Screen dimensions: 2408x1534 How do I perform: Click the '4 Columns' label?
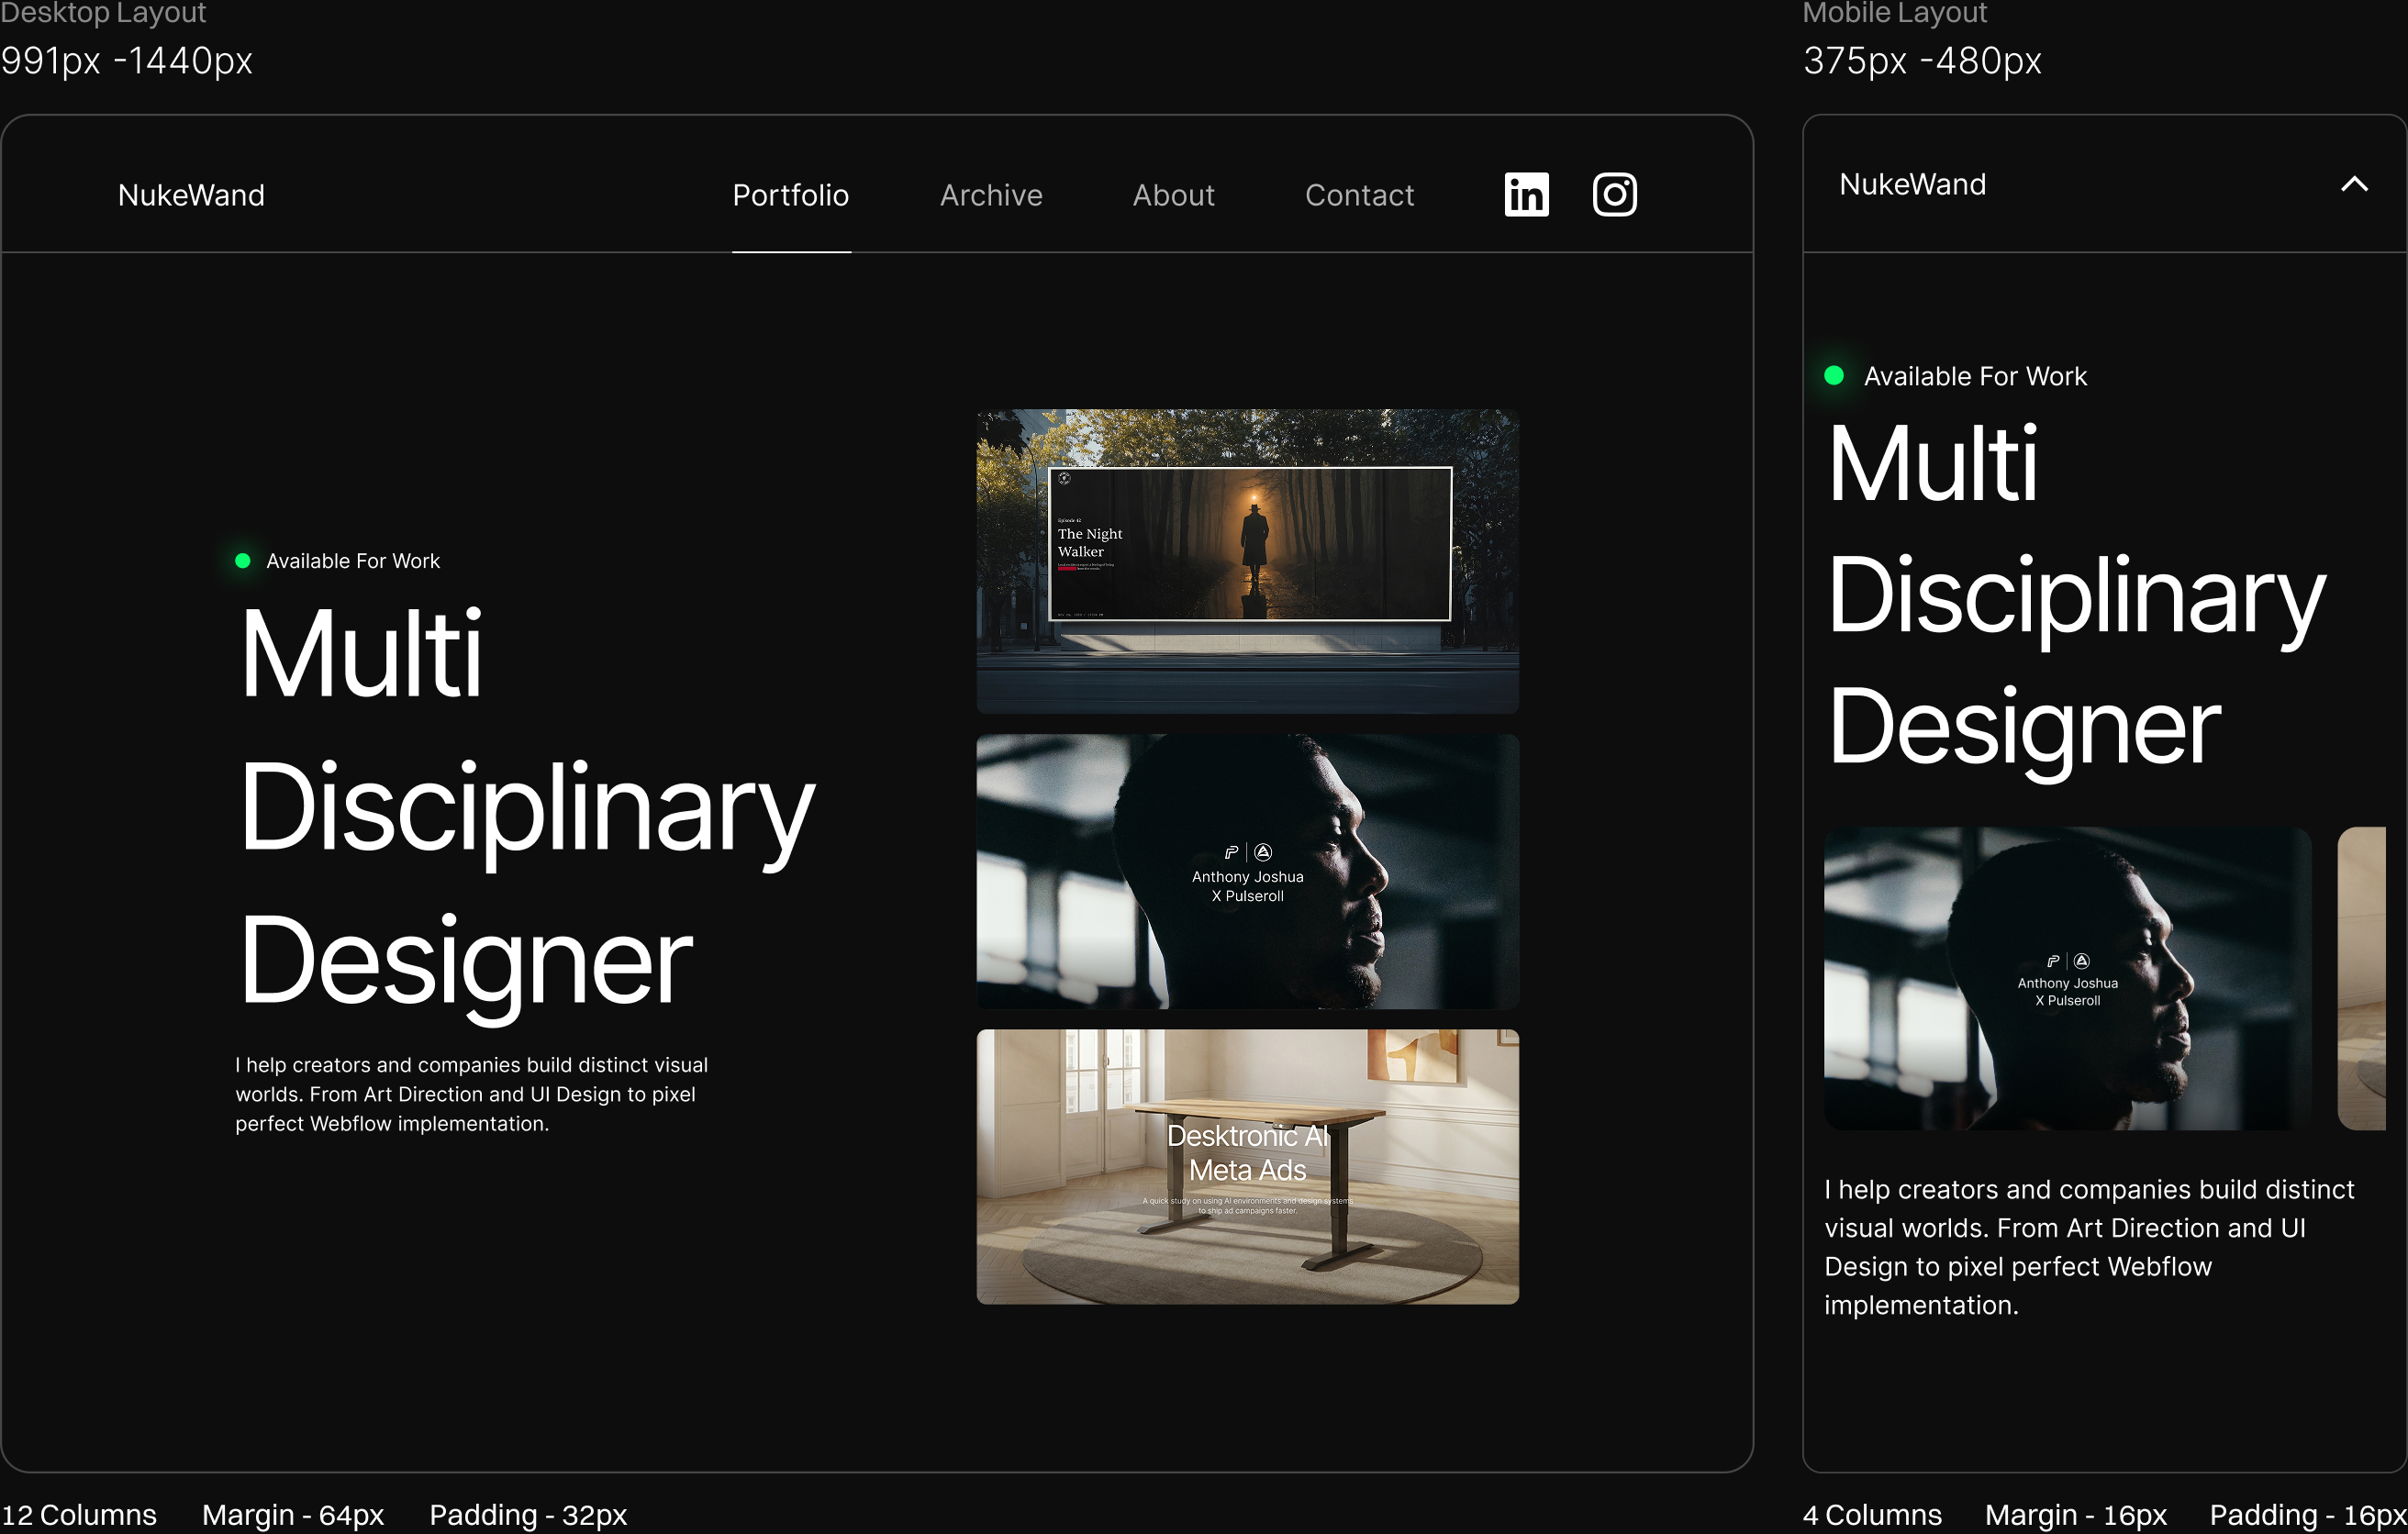point(1872,1514)
